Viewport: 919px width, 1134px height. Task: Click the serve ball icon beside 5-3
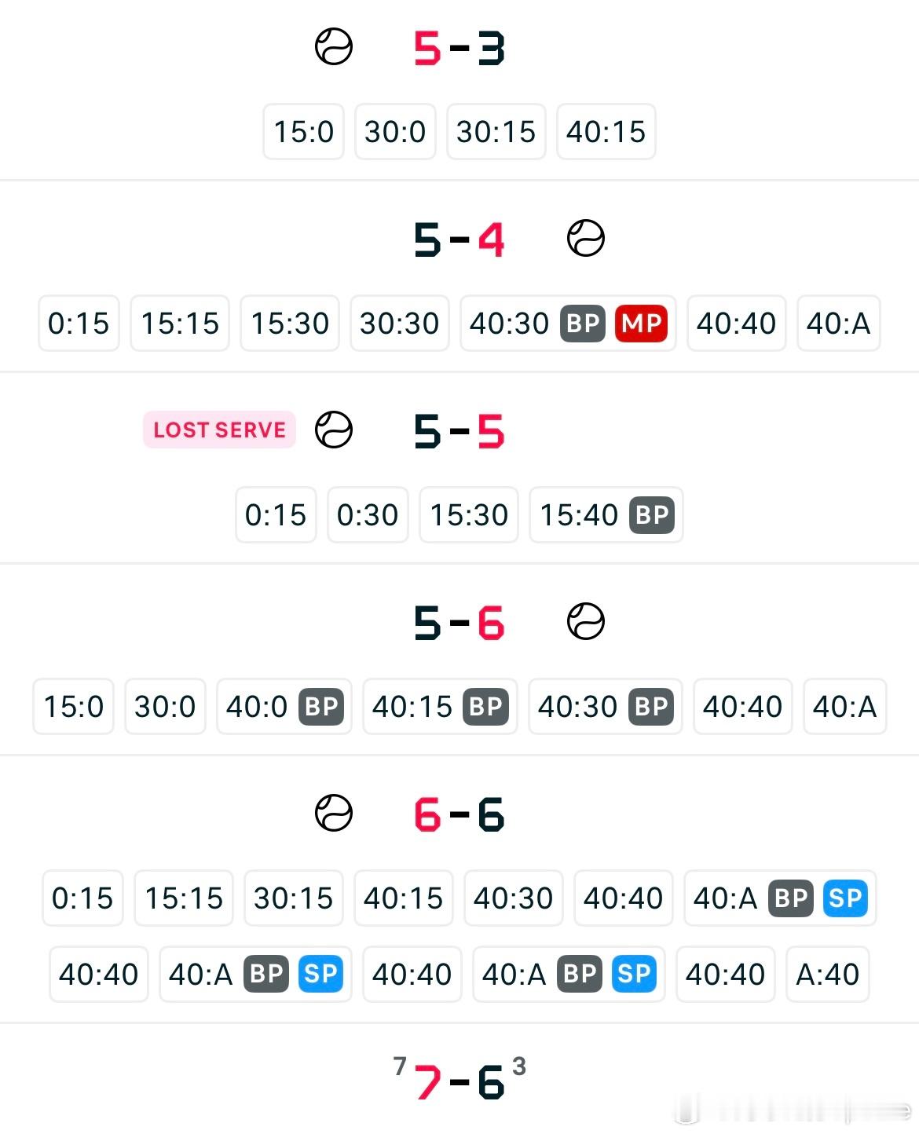[334, 47]
